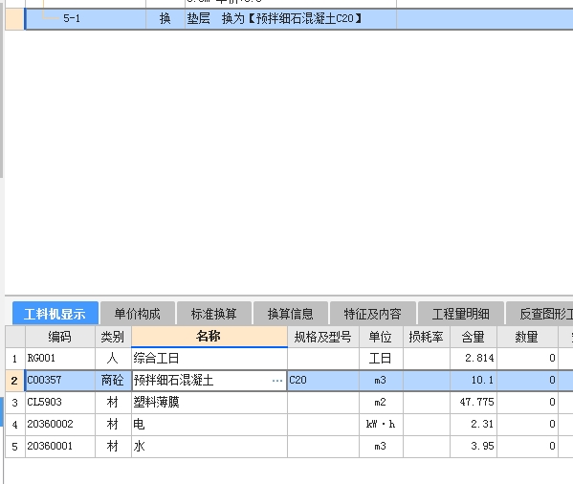
Task: Open the 换算信息 tab
Action: [x=291, y=314]
